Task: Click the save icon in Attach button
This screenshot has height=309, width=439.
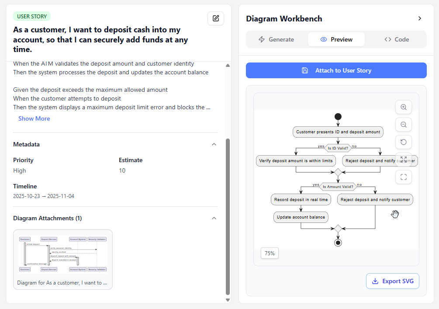Action: [305, 70]
